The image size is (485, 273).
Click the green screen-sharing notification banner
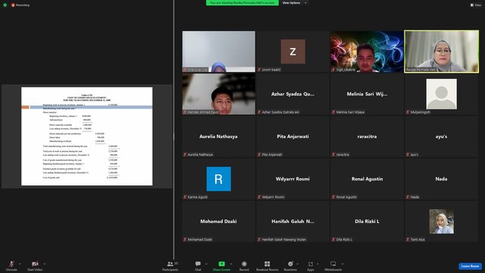pos(242,3)
